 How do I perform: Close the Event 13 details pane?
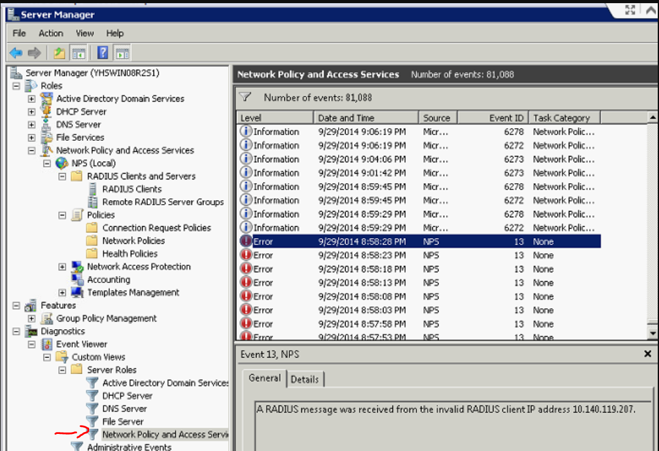pyautogui.click(x=648, y=354)
